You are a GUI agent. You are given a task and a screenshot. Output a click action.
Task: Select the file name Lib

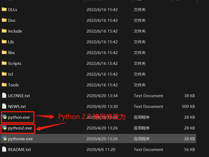click(x=11, y=42)
